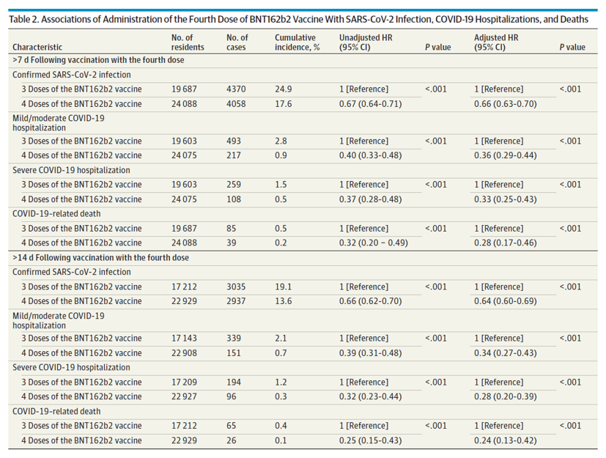Select the cumulative incidence value "0.7"

pos(281,353)
